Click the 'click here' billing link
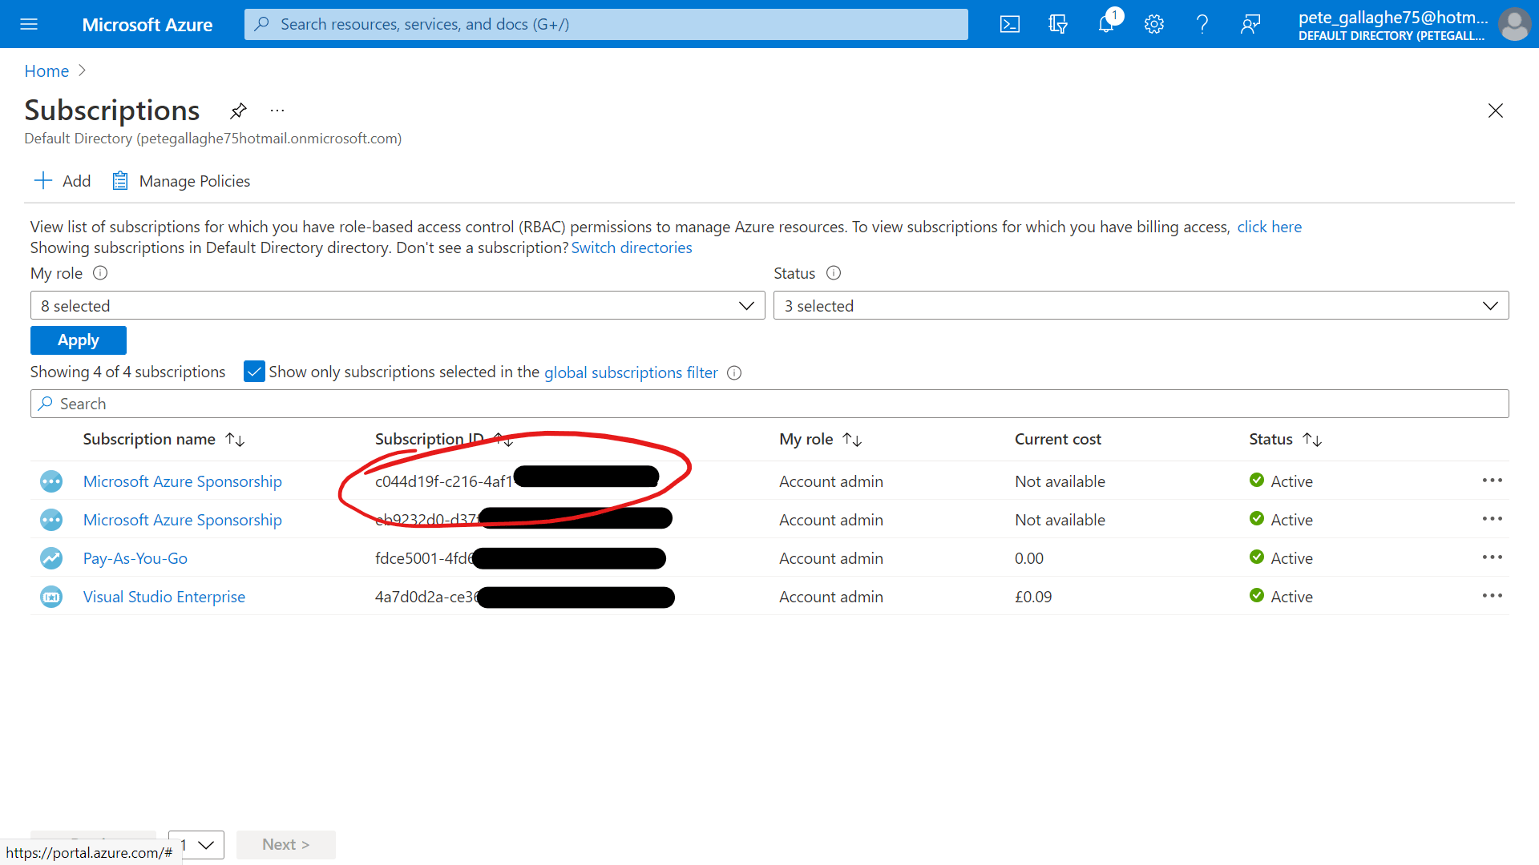1539x865 pixels. (x=1269, y=227)
